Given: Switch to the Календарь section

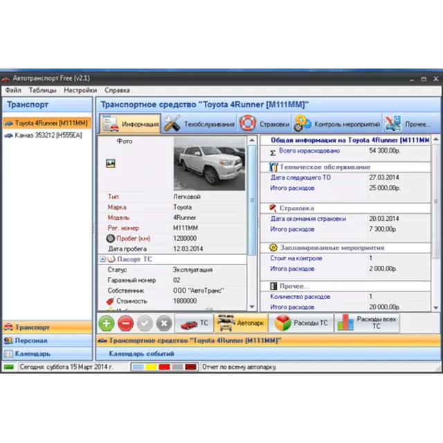Looking at the screenshot, I should tap(47, 354).
